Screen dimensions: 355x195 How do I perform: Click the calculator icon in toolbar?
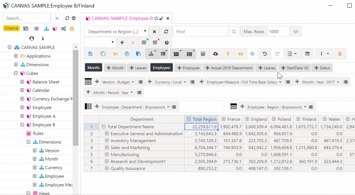203,54
